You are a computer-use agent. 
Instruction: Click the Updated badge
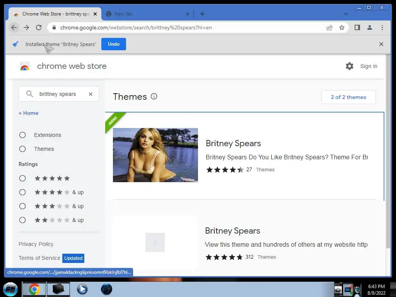click(x=73, y=258)
